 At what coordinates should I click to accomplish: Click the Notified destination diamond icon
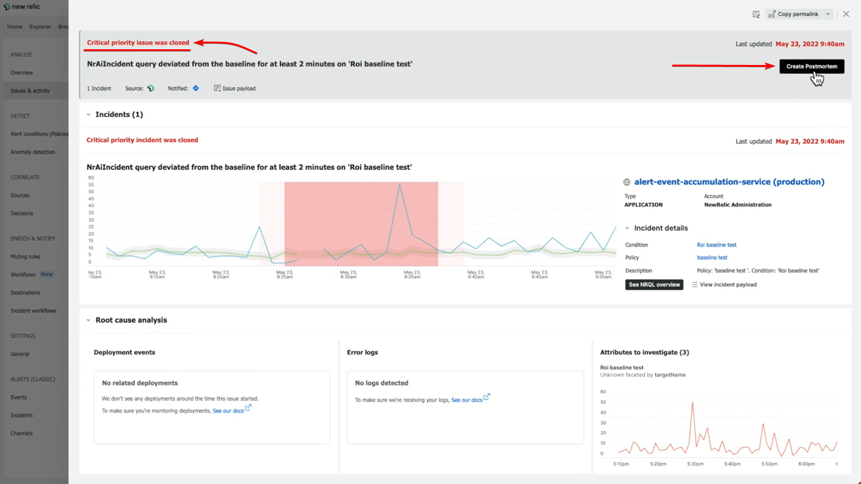196,88
